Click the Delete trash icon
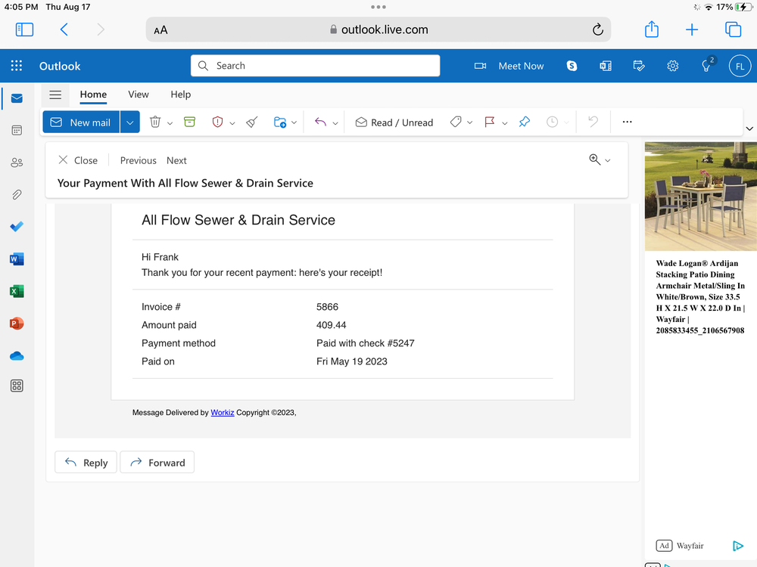Screen dimensions: 757x567 pos(155,122)
